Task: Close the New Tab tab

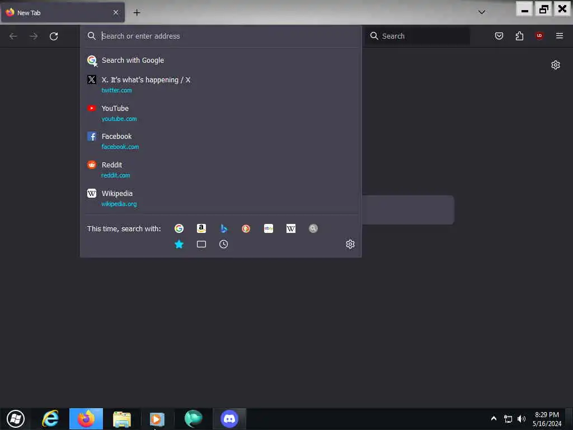Action: [116, 12]
